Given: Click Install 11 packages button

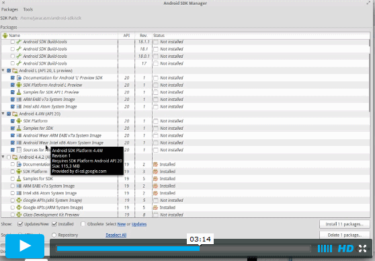Looking at the screenshot, I should [344, 224].
